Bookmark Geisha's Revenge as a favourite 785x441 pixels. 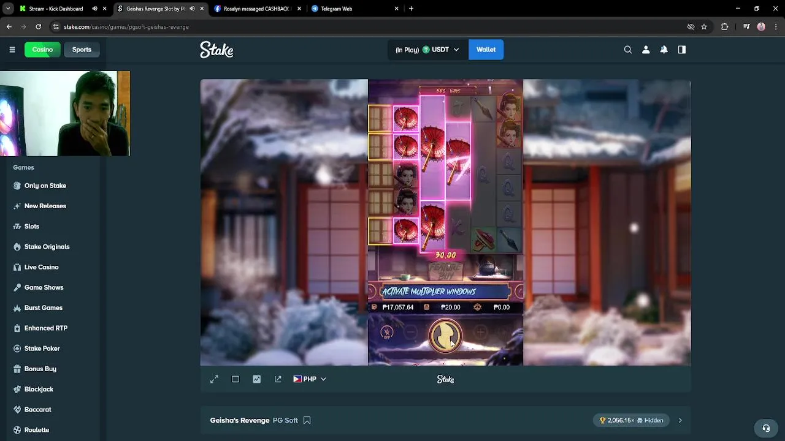pyautogui.click(x=307, y=420)
